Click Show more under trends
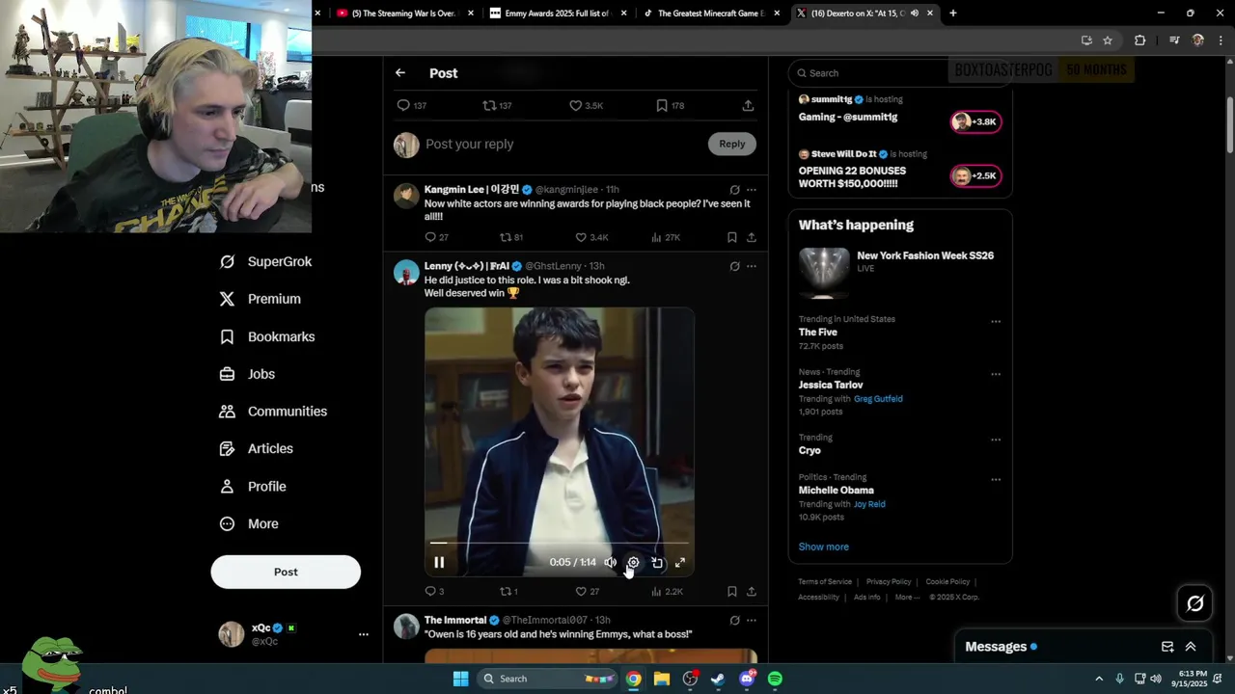Image resolution: width=1235 pixels, height=694 pixels. coord(824,547)
